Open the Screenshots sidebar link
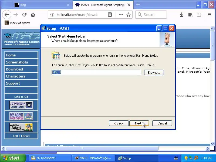The width and height of the screenshot is (216, 162). click(x=21, y=62)
